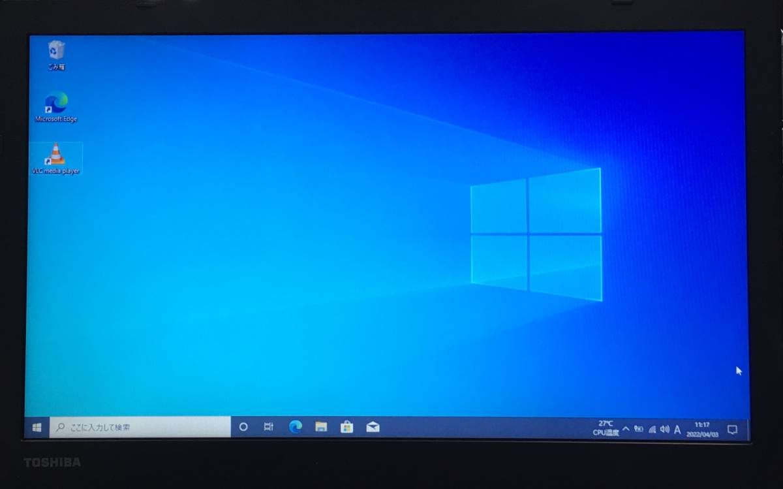Select the Microsoft Edge desktop shortcut

click(x=56, y=107)
